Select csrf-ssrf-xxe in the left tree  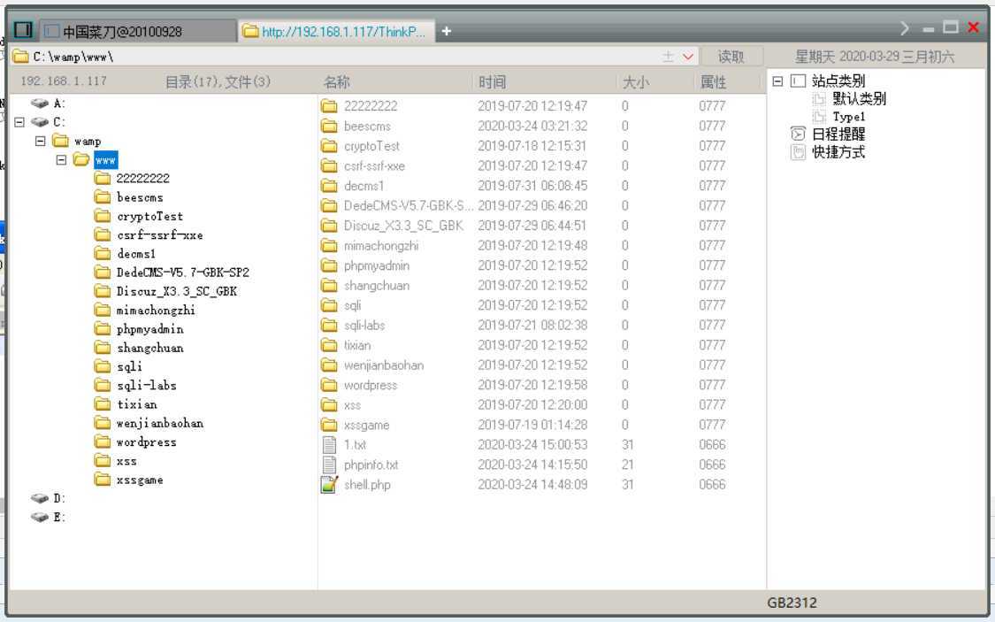[x=160, y=235]
